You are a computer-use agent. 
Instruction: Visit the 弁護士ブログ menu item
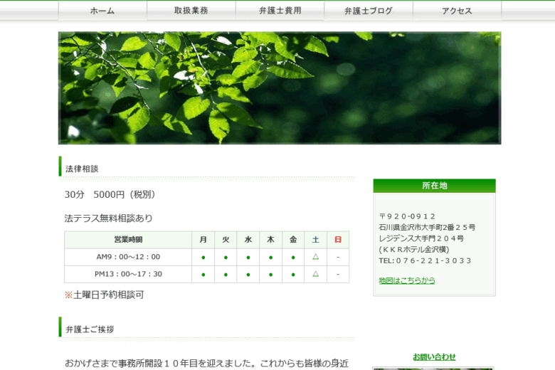click(x=368, y=11)
